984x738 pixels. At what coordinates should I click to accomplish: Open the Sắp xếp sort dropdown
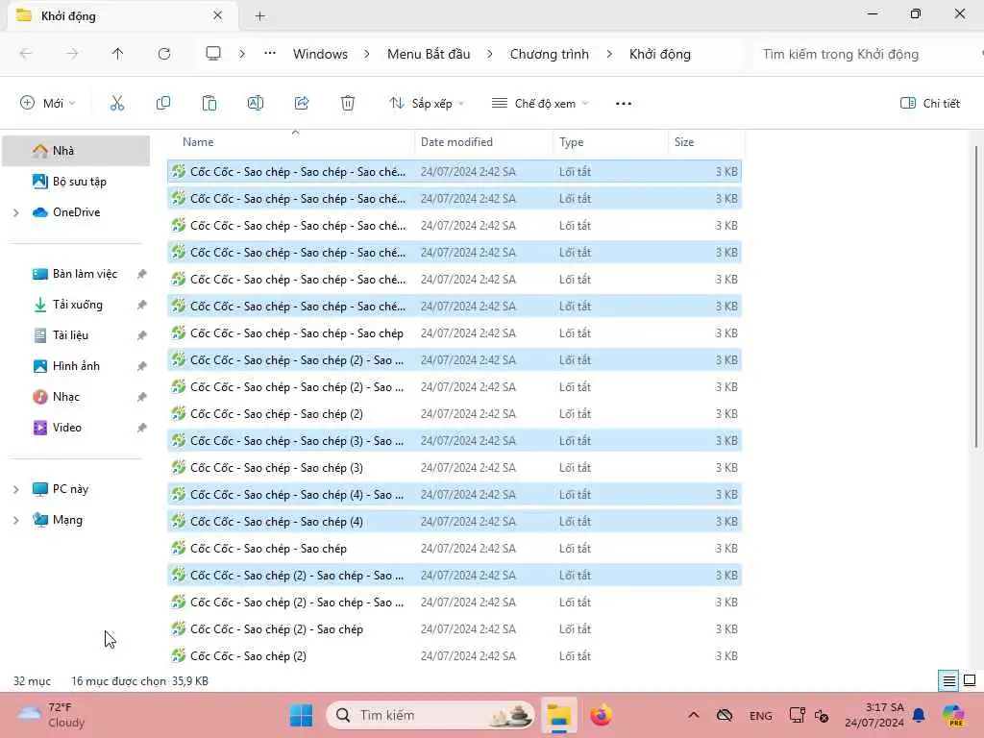tap(427, 103)
